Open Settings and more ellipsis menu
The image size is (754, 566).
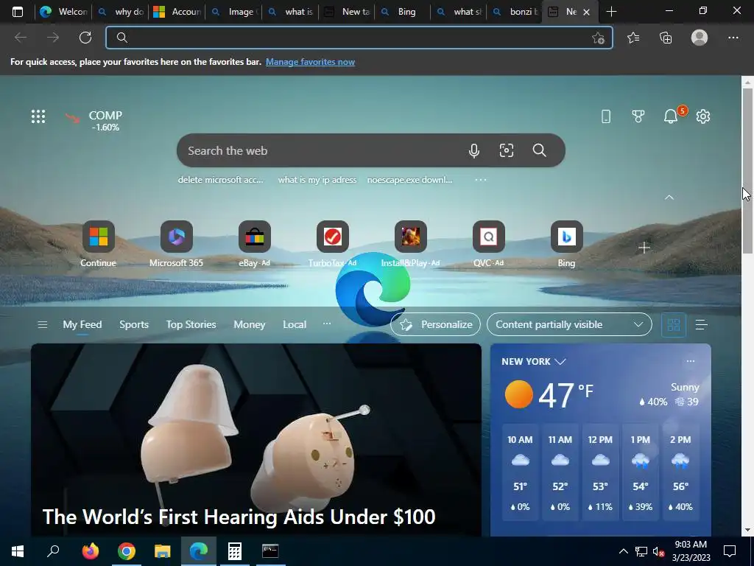pos(733,38)
